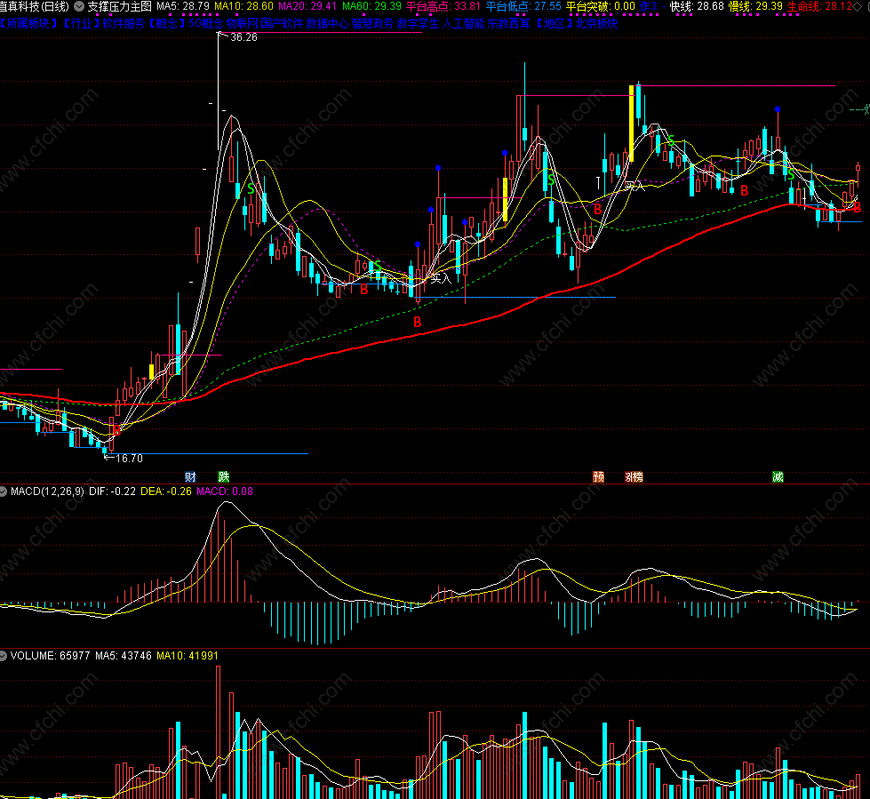Click the 36.26 high price label
This screenshot has height=799, width=870.
click(x=244, y=37)
